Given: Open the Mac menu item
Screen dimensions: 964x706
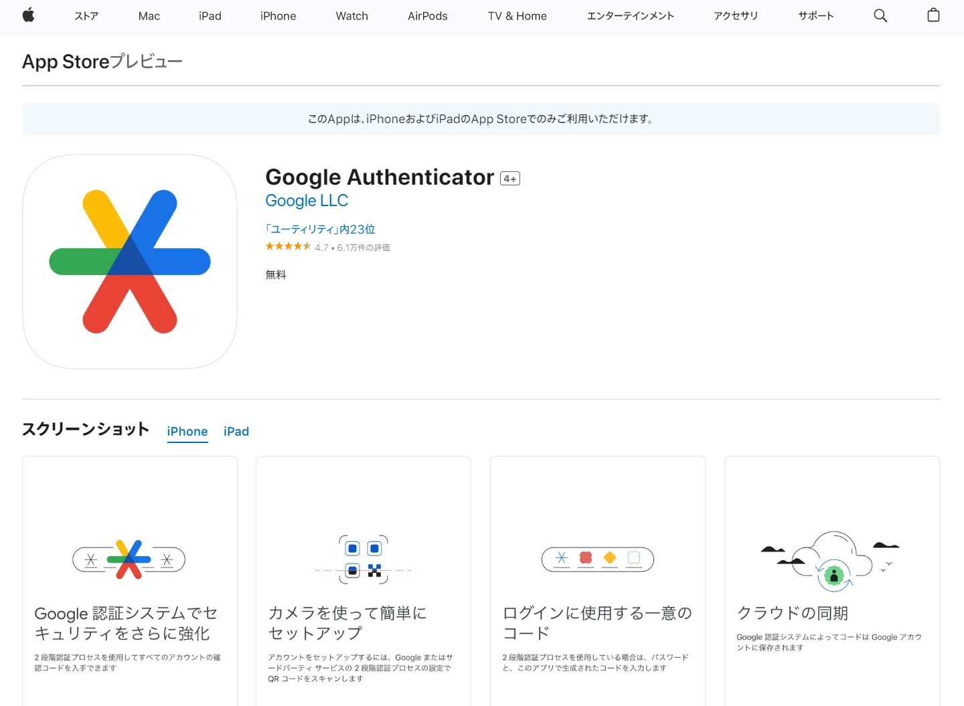Looking at the screenshot, I should click(x=149, y=15).
